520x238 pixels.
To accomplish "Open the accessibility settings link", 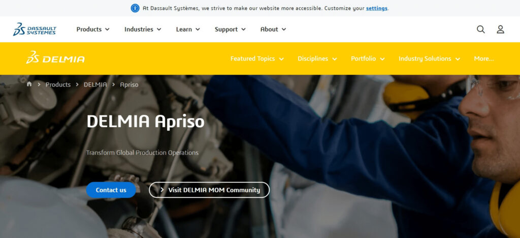I will (377, 8).
